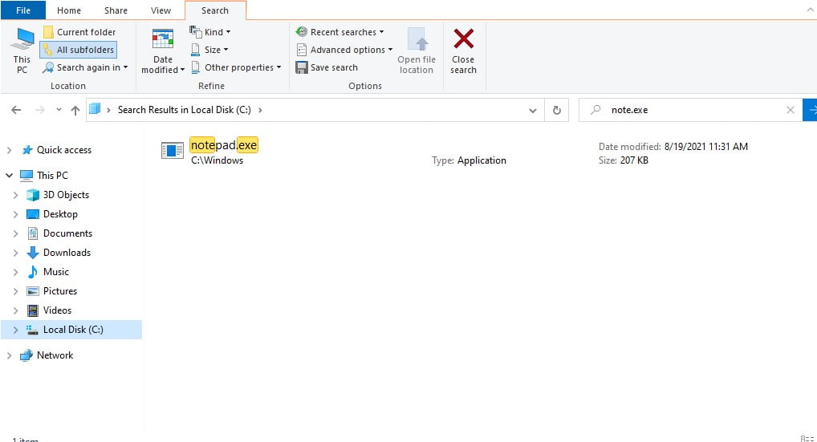The height and width of the screenshot is (442, 817).
Task: Click Save search button
Action: click(327, 67)
